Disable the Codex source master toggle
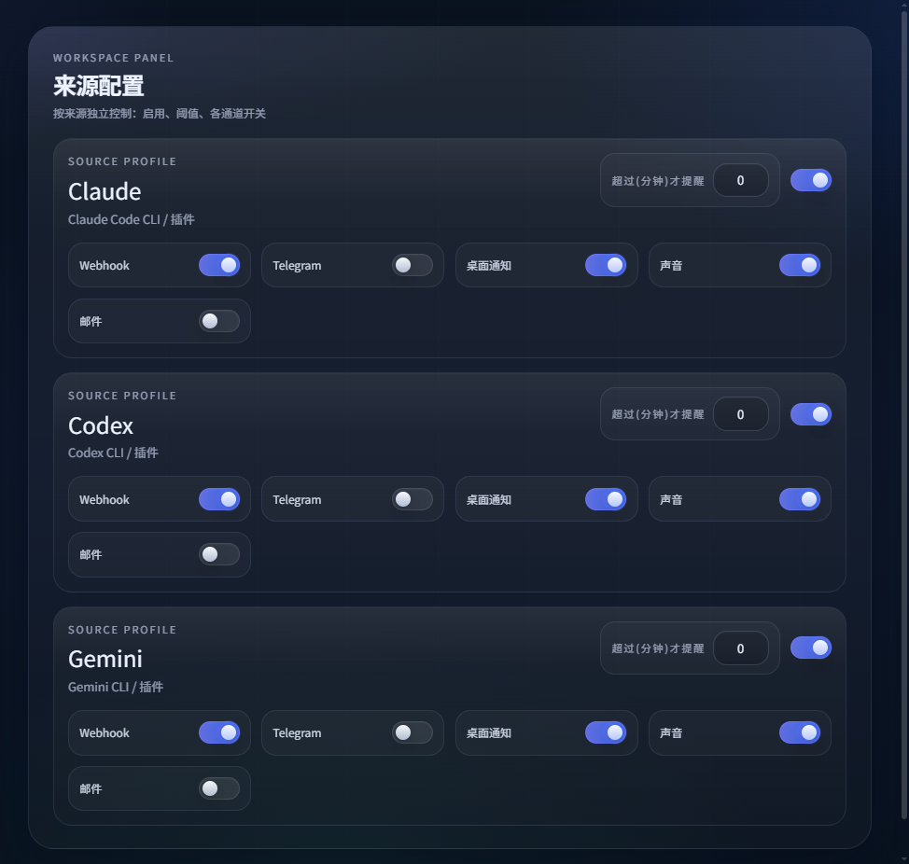The image size is (909, 864). coord(810,414)
